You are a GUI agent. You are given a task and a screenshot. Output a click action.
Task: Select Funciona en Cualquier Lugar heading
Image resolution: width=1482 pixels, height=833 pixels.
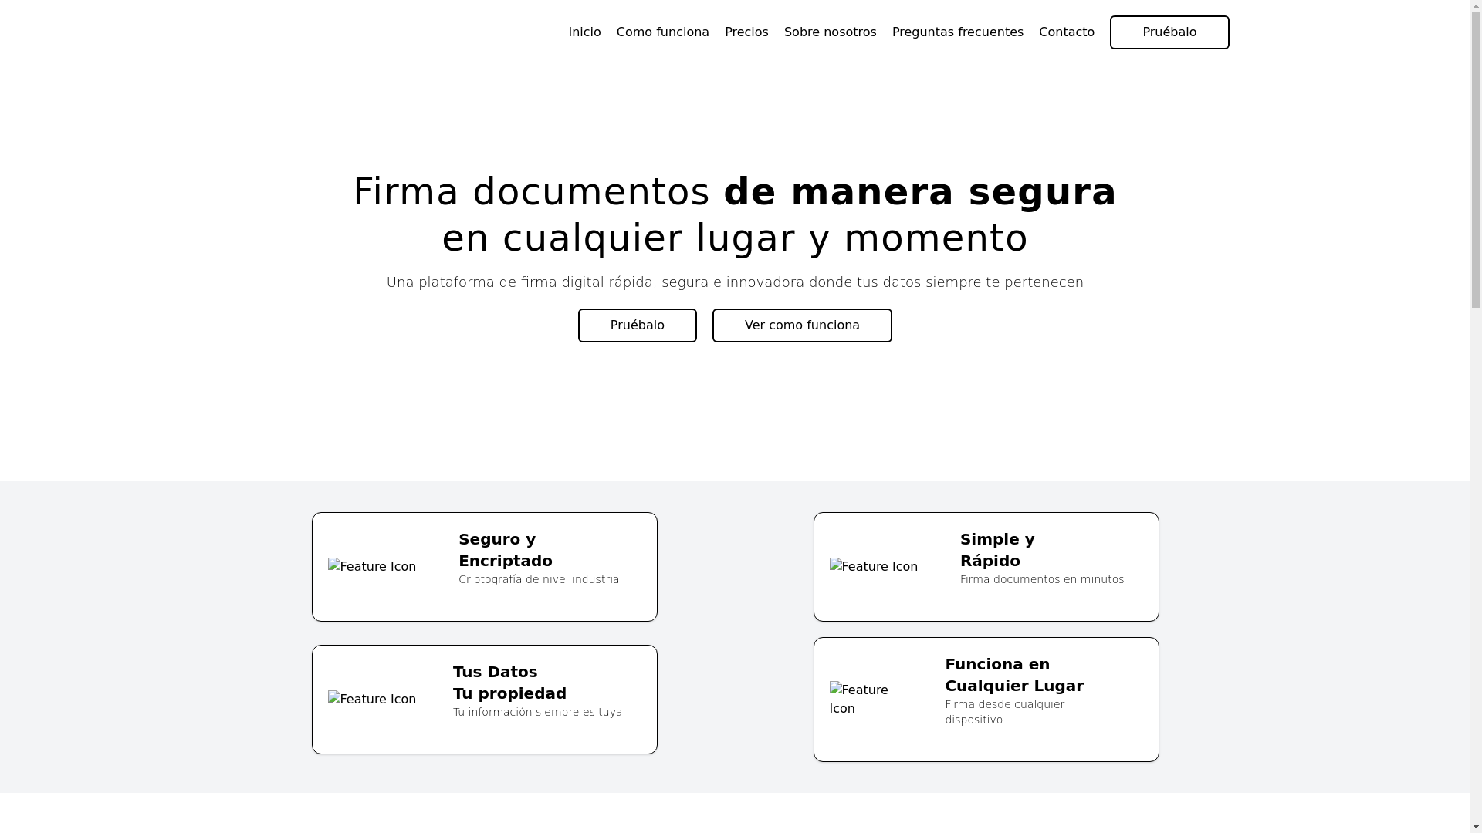(x=1014, y=675)
